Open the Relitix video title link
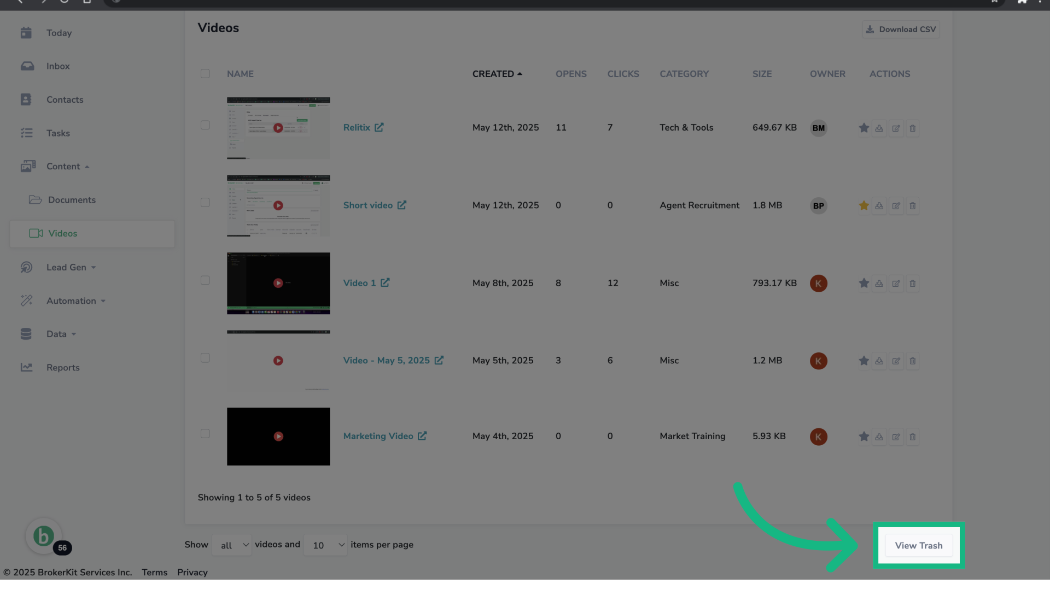This screenshot has width=1050, height=590. (357, 127)
